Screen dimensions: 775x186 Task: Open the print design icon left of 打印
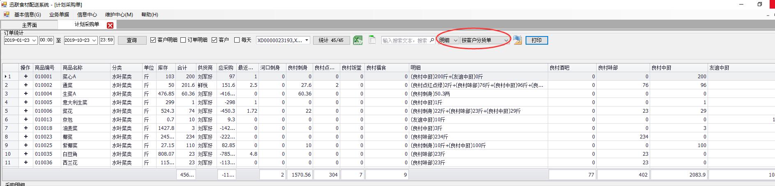(518, 40)
